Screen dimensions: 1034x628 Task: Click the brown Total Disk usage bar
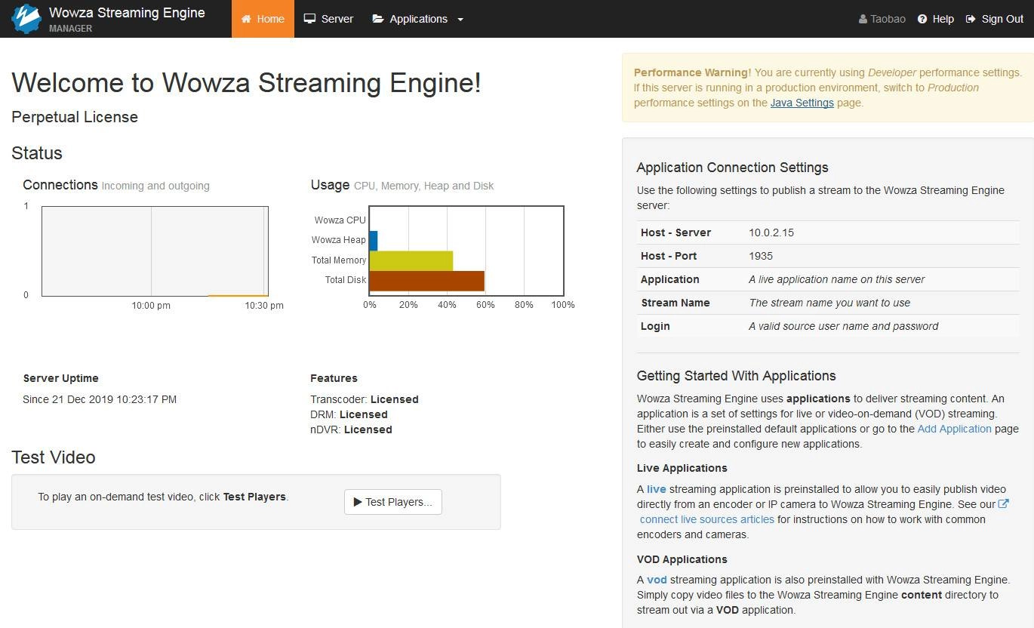pos(427,281)
